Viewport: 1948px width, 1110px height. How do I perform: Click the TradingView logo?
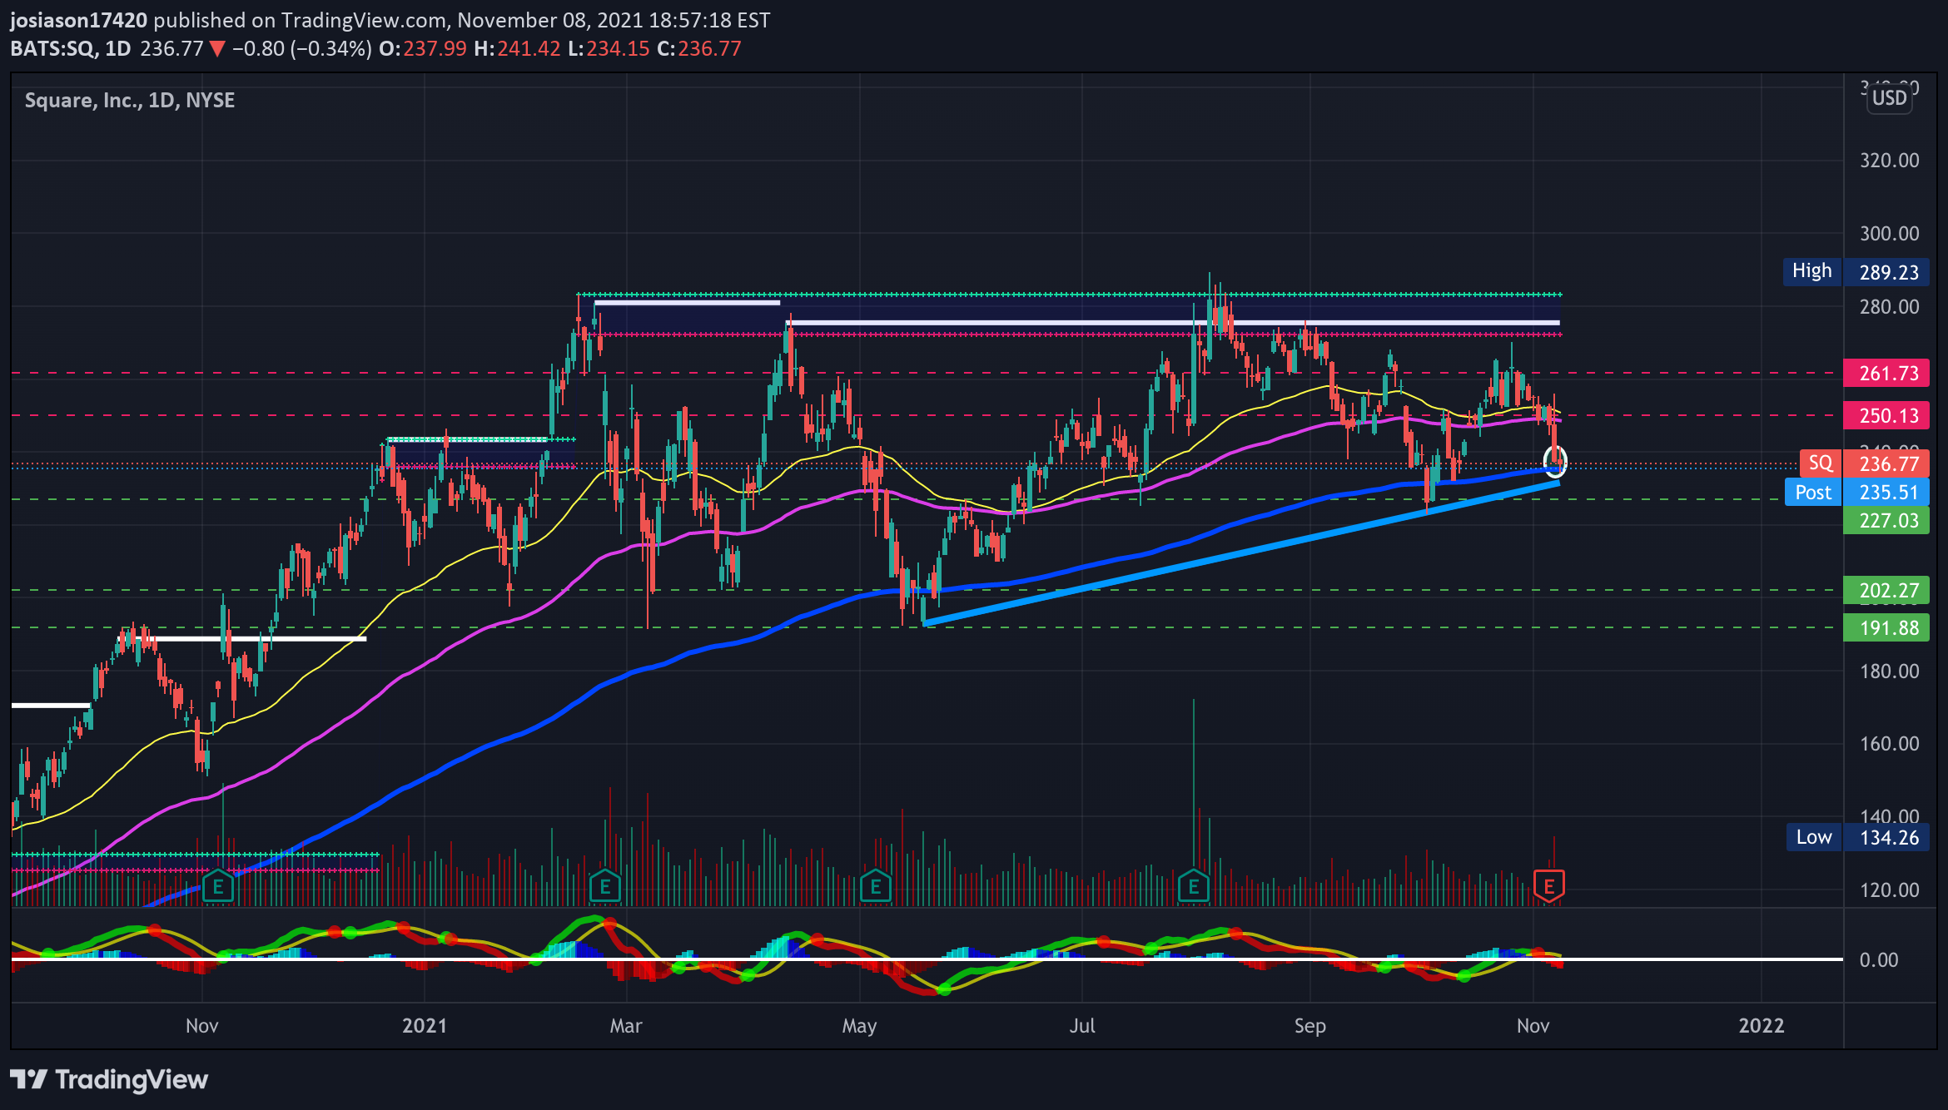point(109,1079)
